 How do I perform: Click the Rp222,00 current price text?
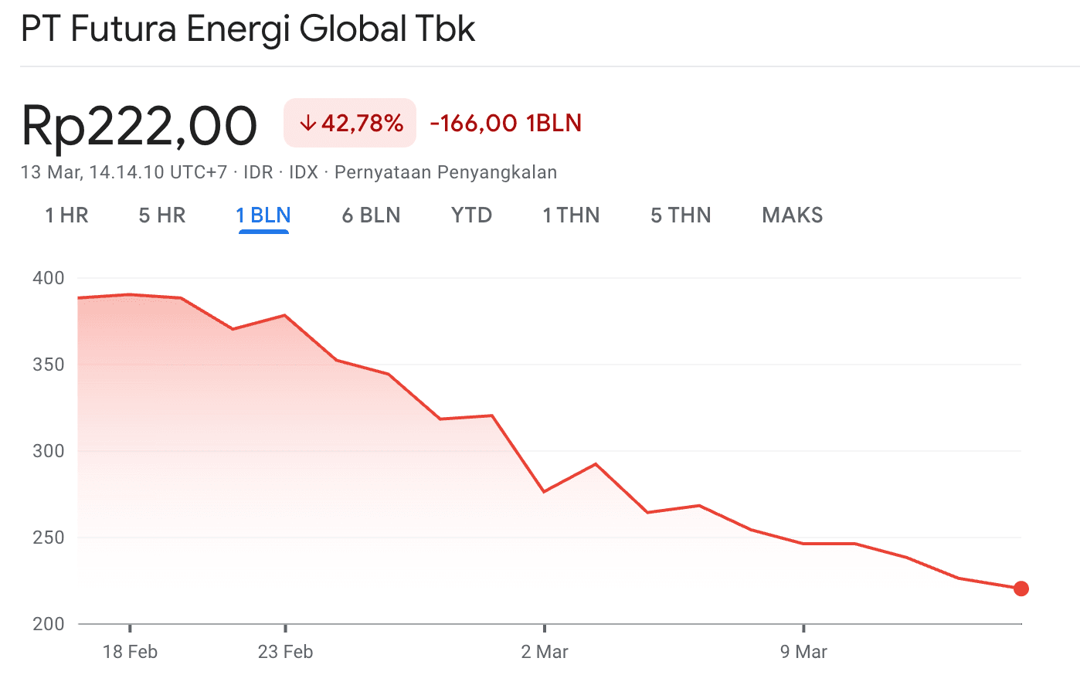[x=139, y=122]
